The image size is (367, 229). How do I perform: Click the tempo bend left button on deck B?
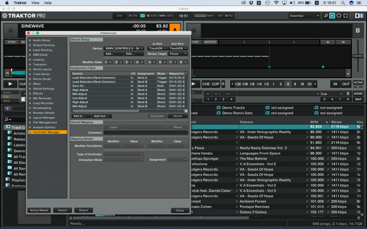328,42
